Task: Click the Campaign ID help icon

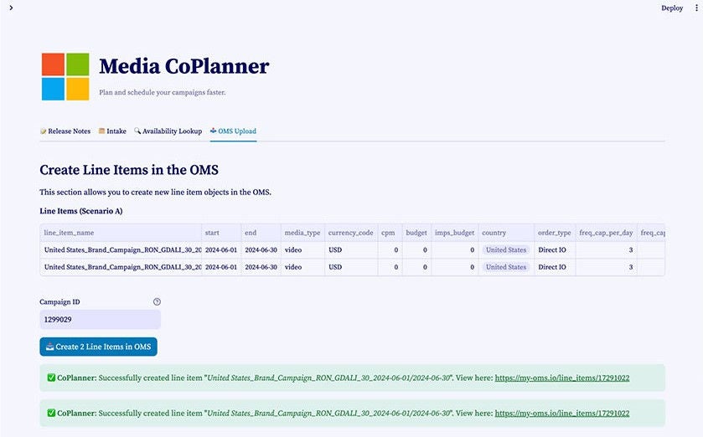Action: pos(157,301)
